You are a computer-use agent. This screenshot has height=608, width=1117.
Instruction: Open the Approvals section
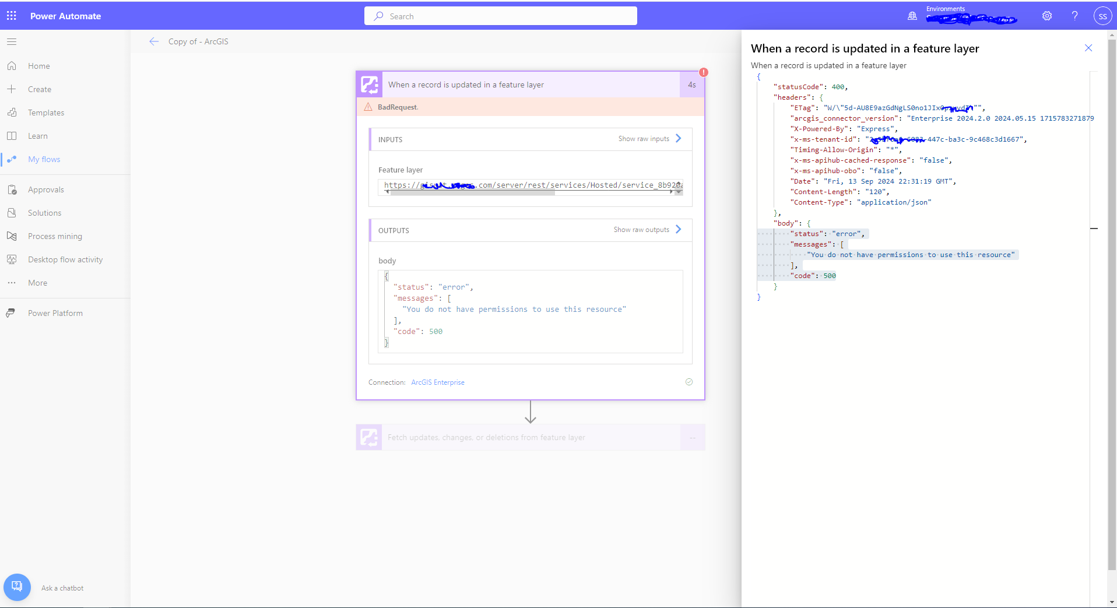46,189
